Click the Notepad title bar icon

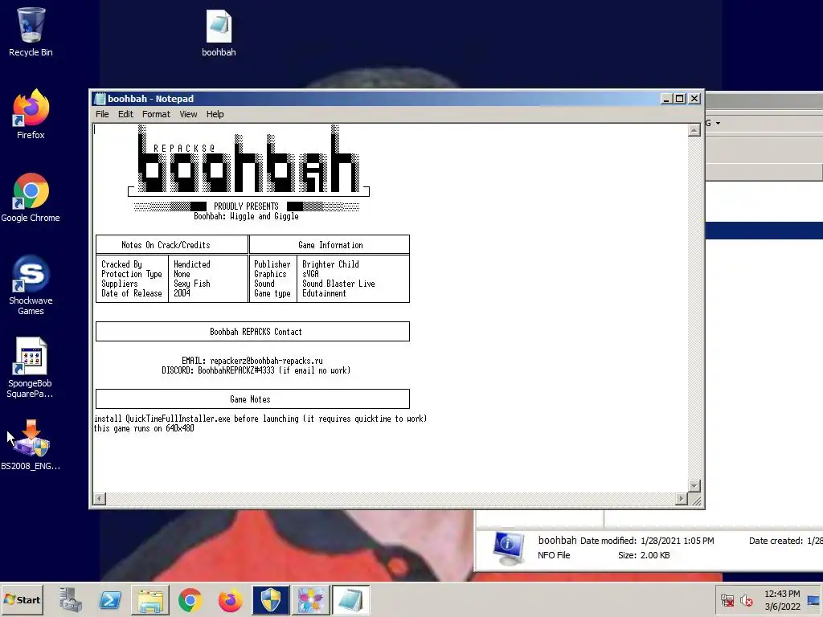click(x=100, y=99)
